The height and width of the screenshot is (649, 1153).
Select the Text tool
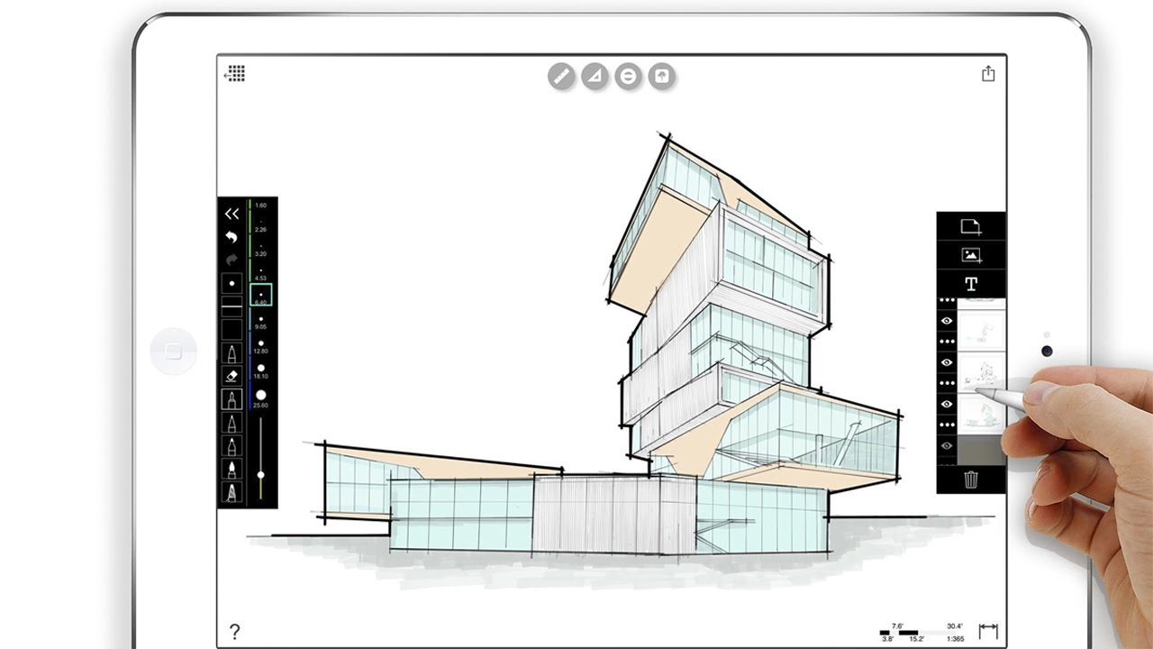tap(971, 285)
